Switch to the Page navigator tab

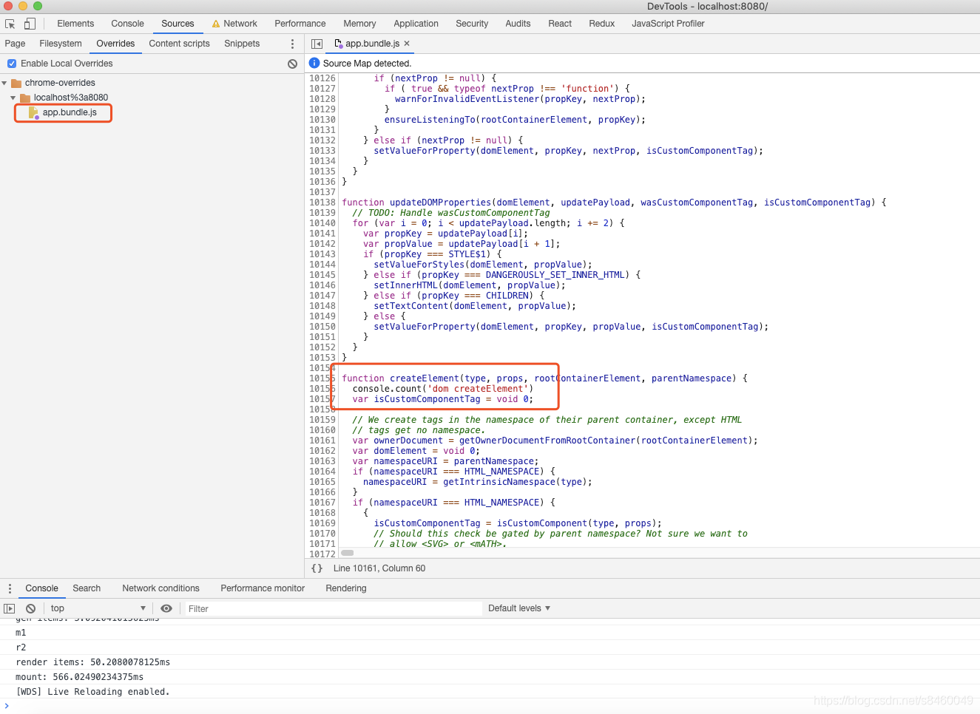[x=15, y=44]
